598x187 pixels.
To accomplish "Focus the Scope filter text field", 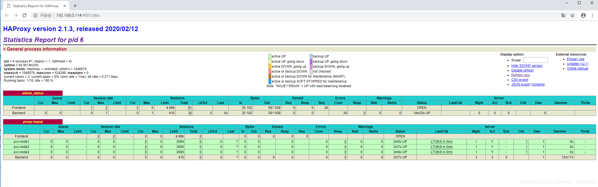I will tap(536, 60).
